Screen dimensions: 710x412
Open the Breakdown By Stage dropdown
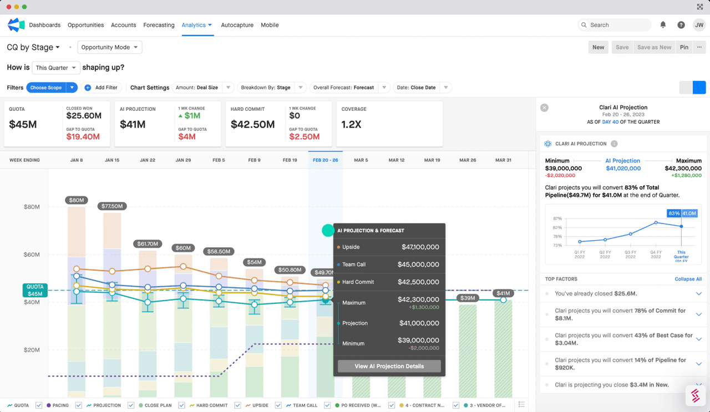point(271,87)
